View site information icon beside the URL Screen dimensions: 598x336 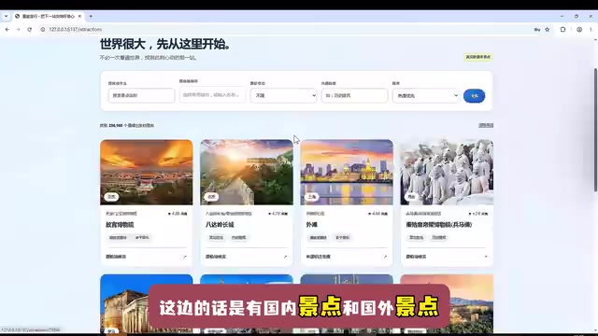tap(43, 29)
